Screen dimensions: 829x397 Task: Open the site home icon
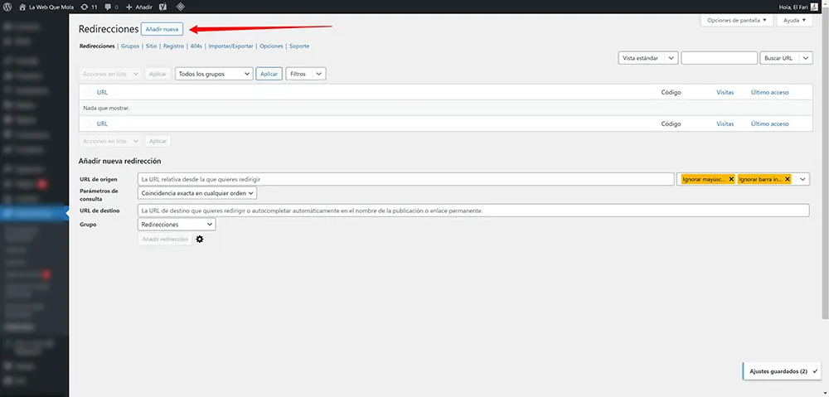[22, 7]
